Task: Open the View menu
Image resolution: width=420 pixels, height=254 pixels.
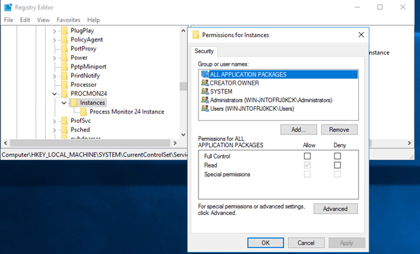Action: coord(43,20)
